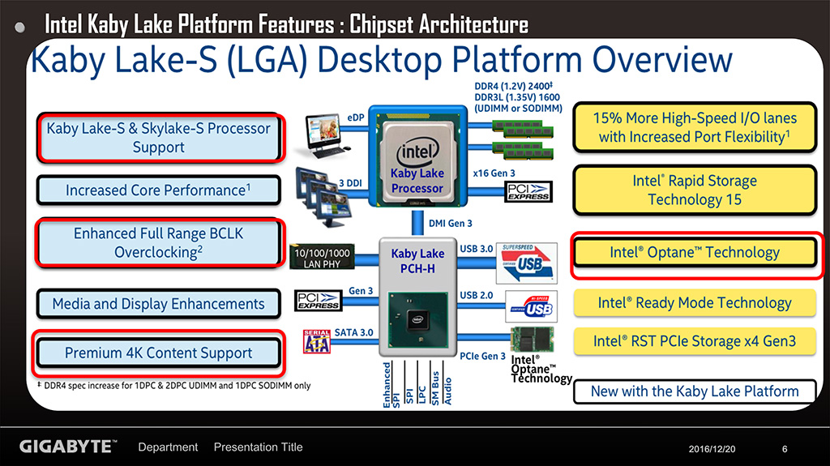This screenshot has height=466, width=830.
Task: Click the vertical Enhanced SPI label
Action: 391,385
